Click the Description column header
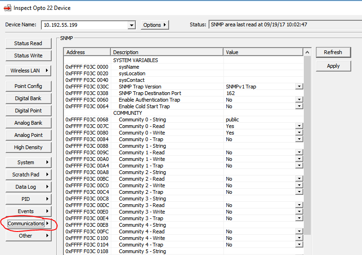The image size is (362, 255). tap(167, 52)
